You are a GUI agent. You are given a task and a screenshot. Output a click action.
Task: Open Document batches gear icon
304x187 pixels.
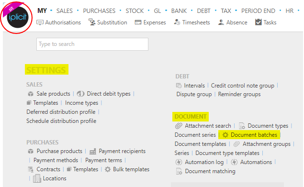[225, 135]
